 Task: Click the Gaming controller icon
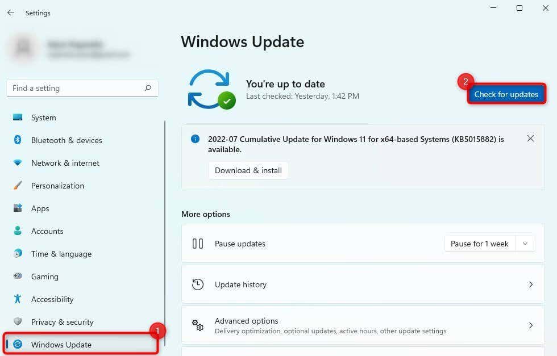(x=18, y=276)
